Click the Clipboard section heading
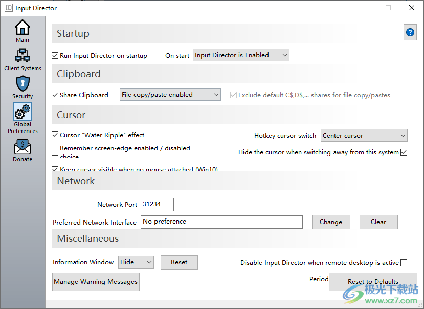The width and height of the screenshot is (424, 309). pyautogui.click(x=79, y=74)
